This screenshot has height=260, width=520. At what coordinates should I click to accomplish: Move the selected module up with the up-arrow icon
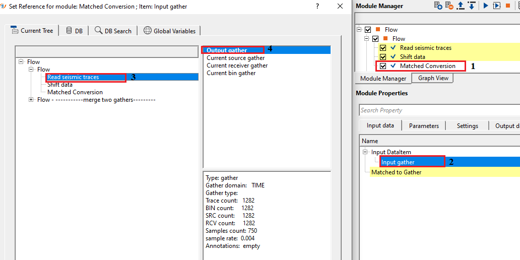[461, 6]
